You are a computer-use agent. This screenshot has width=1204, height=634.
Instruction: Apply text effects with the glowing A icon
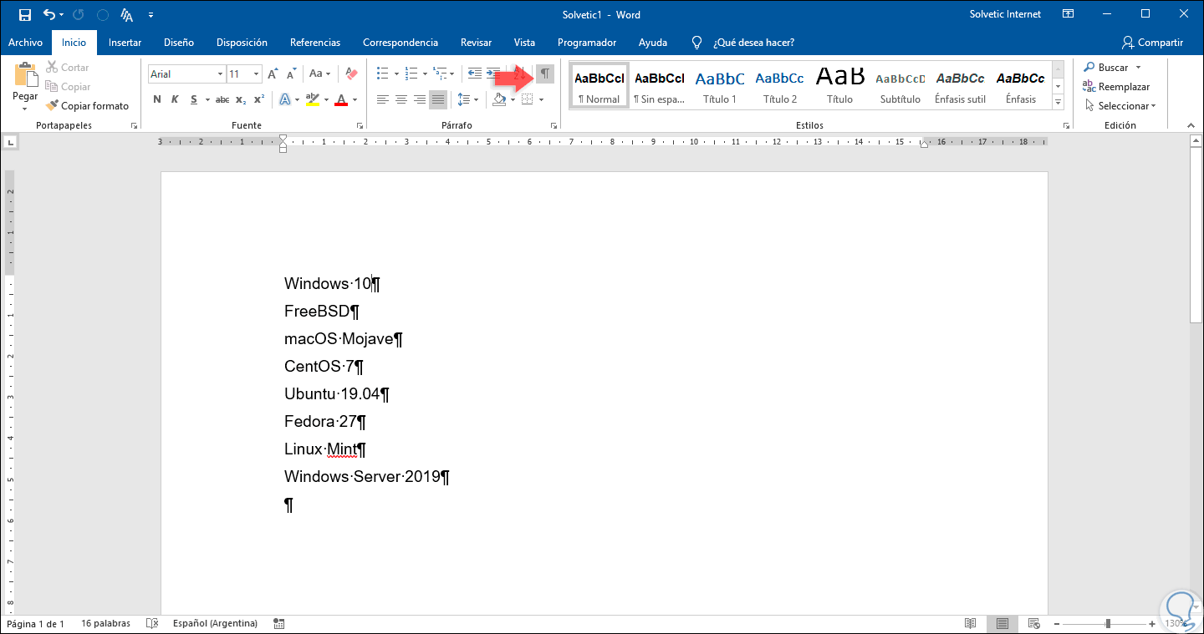coord(284,100)
